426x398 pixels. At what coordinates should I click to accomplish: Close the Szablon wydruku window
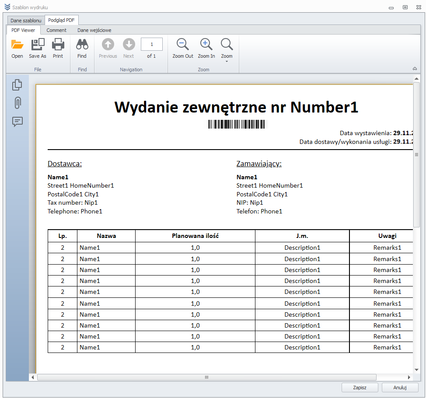point(419,7)
